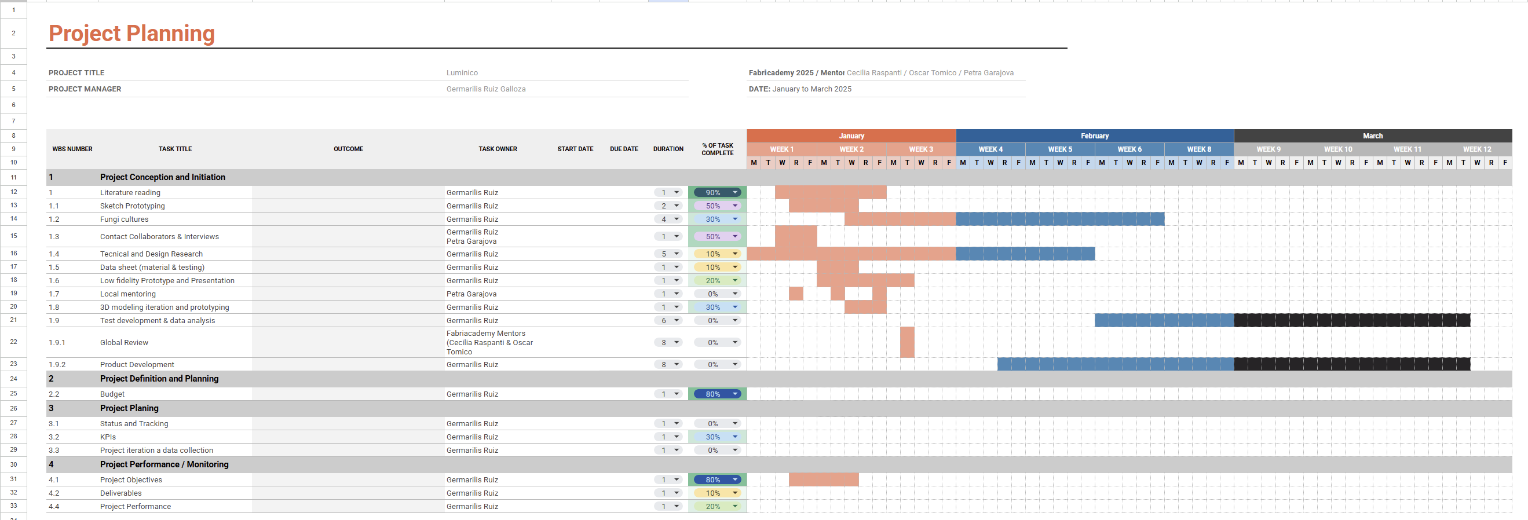Click blue February Gantt bar for Fungi cultures

(x=1060, y=219)
